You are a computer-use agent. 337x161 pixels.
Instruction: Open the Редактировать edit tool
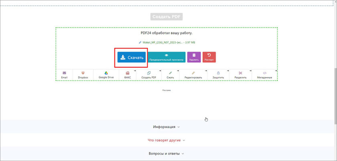193,75
